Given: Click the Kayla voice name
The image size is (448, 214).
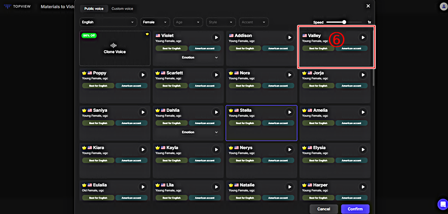Looking at the screenshot, I should pyautogui.click(x=172, y=148).
